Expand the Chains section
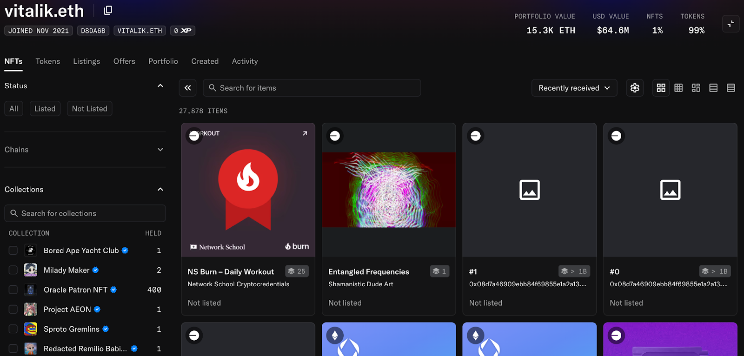The width and height of the screenshot is (744, 356). click(160, 150)
